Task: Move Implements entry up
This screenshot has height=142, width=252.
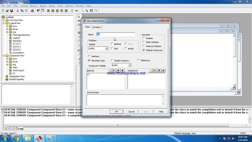Action: tap(159, 71)
